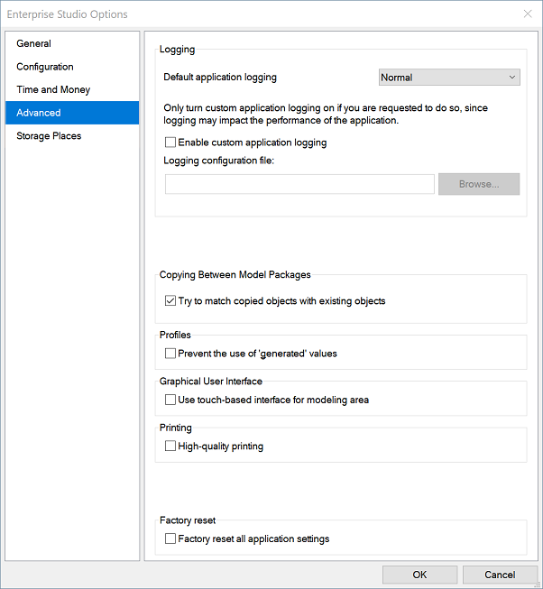Click the Profiles group heading
Screen dimensions: 543x589
click(175, 335)
